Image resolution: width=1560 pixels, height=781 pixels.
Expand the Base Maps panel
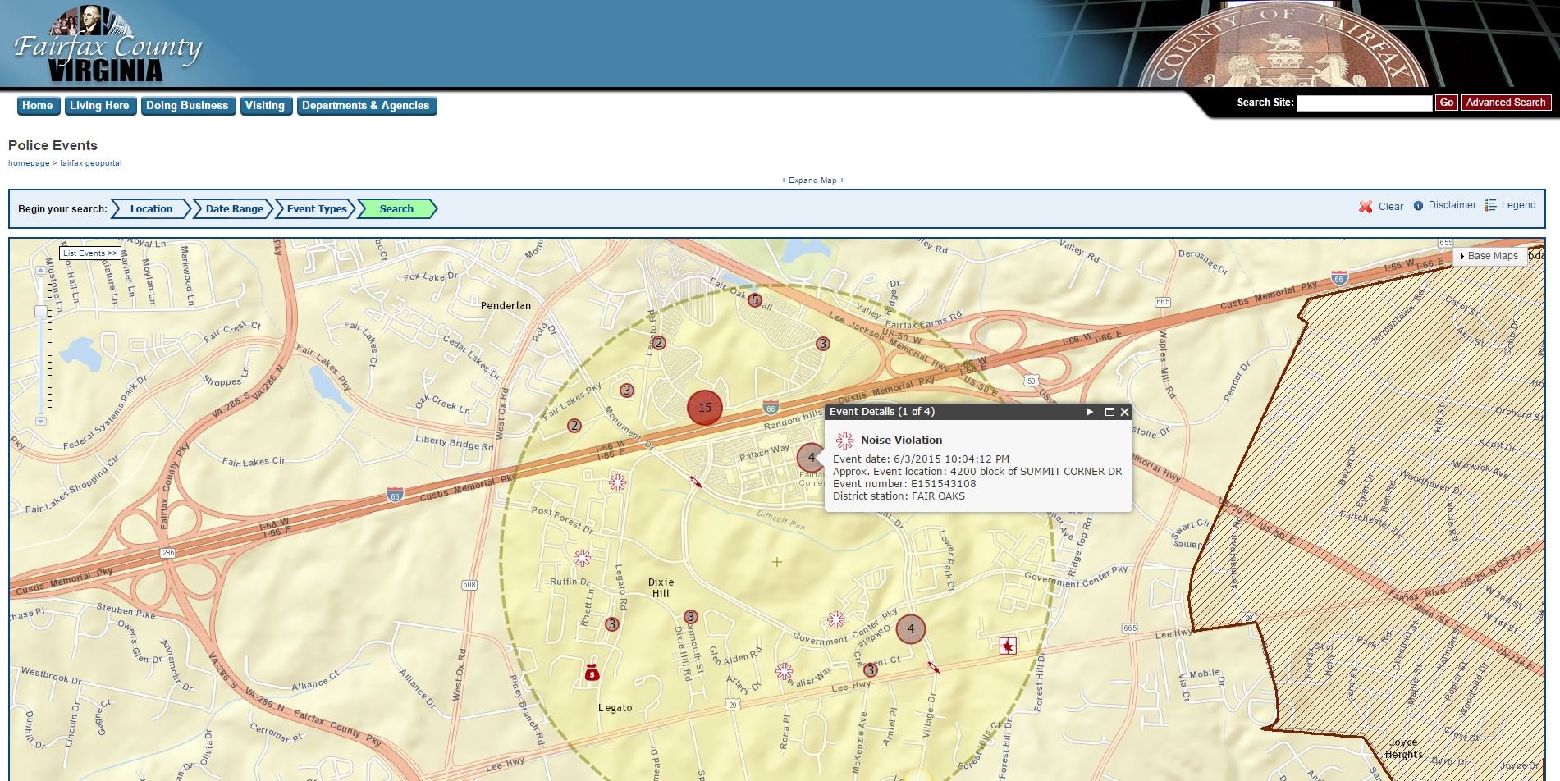tap(1490, 255)
